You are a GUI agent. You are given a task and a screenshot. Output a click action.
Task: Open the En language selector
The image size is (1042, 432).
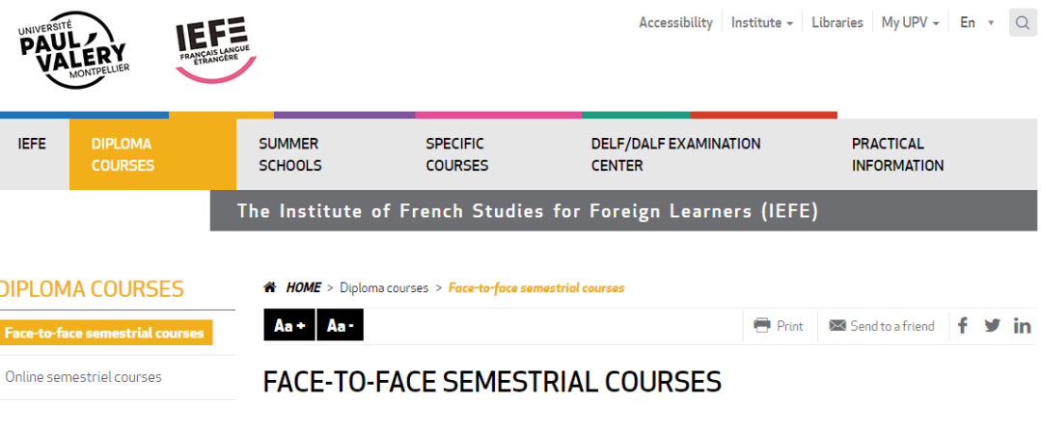(976, 22)
